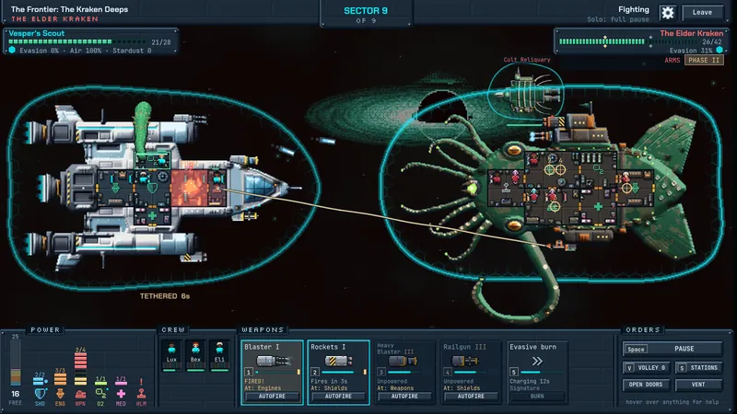
Task: Fire a volley with VOLLEY 0
Action: pyautogui.click(x=647, y=367)
